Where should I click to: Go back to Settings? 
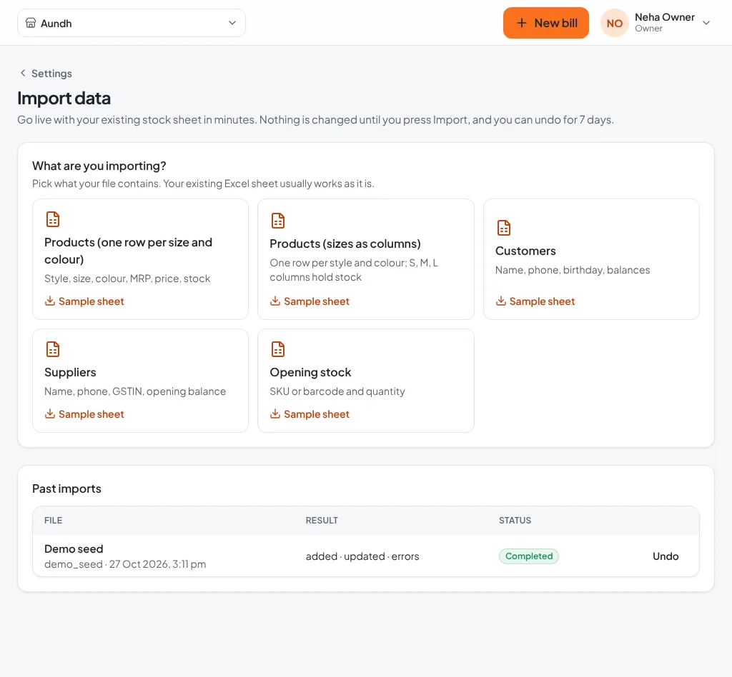pos(46,74)
